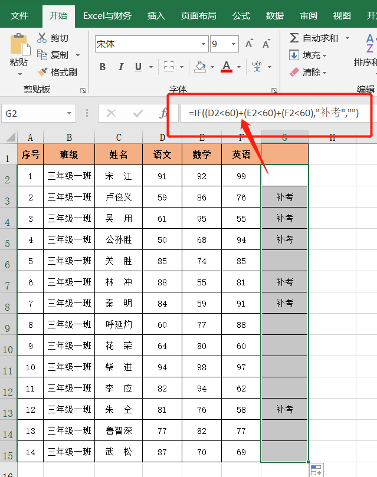Image resolution: width=377 pixels, height=477 pixels.
Task: Switch to the 审阅 Review tab
Action: (308, 16)
